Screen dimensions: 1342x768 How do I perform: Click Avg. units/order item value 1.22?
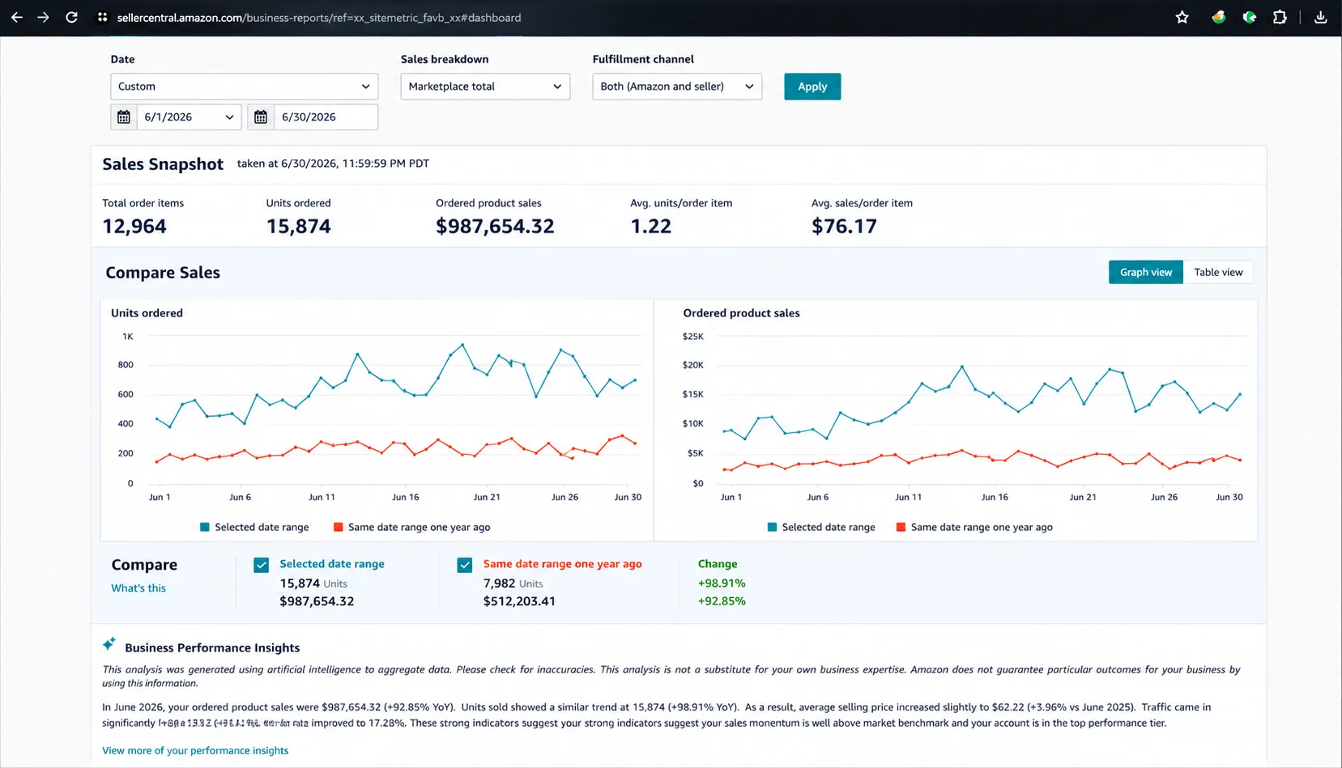[651, 227]
